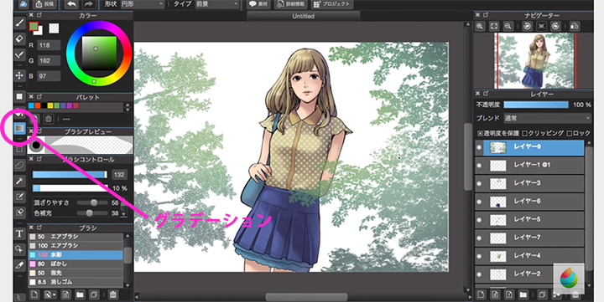Add a new brush with page icon
The image size is (604, 302).
coord(34,294)
